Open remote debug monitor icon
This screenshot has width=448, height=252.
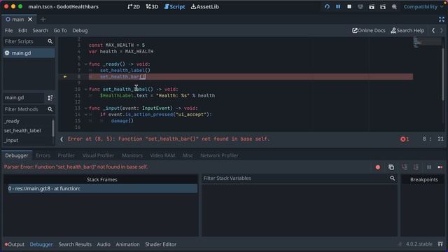pyautogui.click(x=360, y=6)
